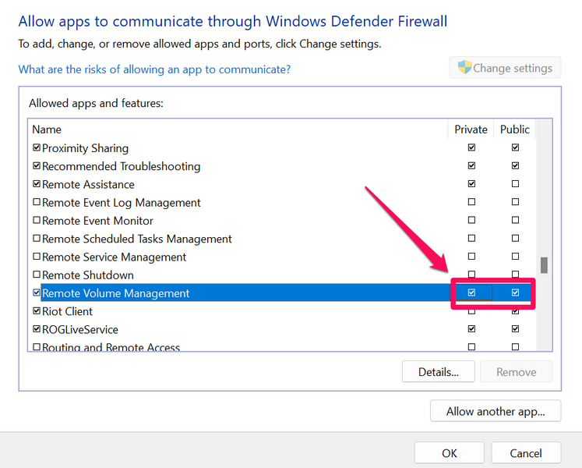Select the Riot Client entry
The width and height of the screenshot is (582, 468).
67,311
